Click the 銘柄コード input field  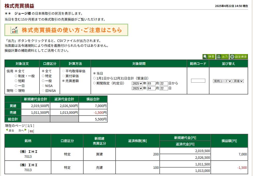click(x=198, y=81)
